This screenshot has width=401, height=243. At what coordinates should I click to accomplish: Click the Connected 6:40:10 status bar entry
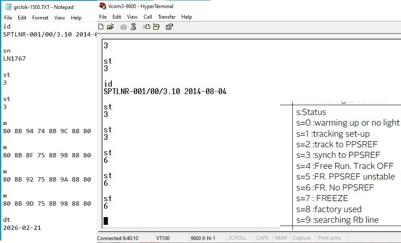pos(117,238)
